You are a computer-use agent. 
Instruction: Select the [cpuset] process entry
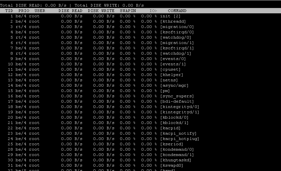(170, 69)
